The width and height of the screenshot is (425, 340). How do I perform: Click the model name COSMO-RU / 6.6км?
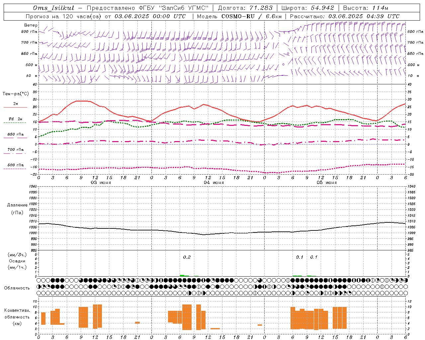coord(252,16)
